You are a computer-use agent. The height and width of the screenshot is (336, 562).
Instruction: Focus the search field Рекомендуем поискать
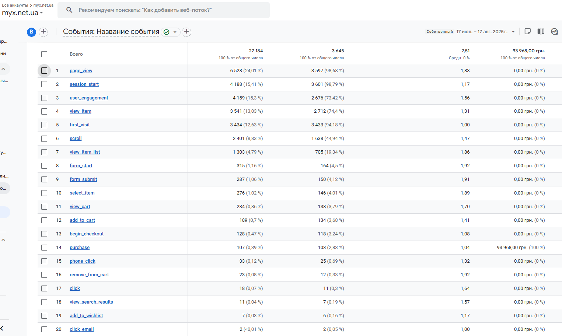click(164, 10)
